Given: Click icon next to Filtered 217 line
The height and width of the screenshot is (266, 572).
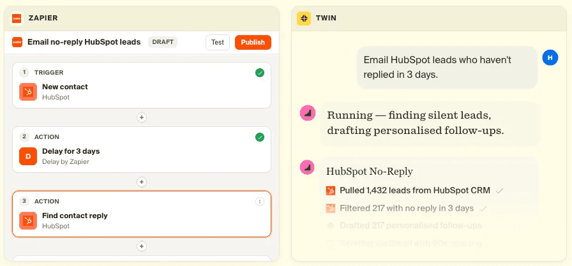Looking at the screenshot, I should pos(331,209).
